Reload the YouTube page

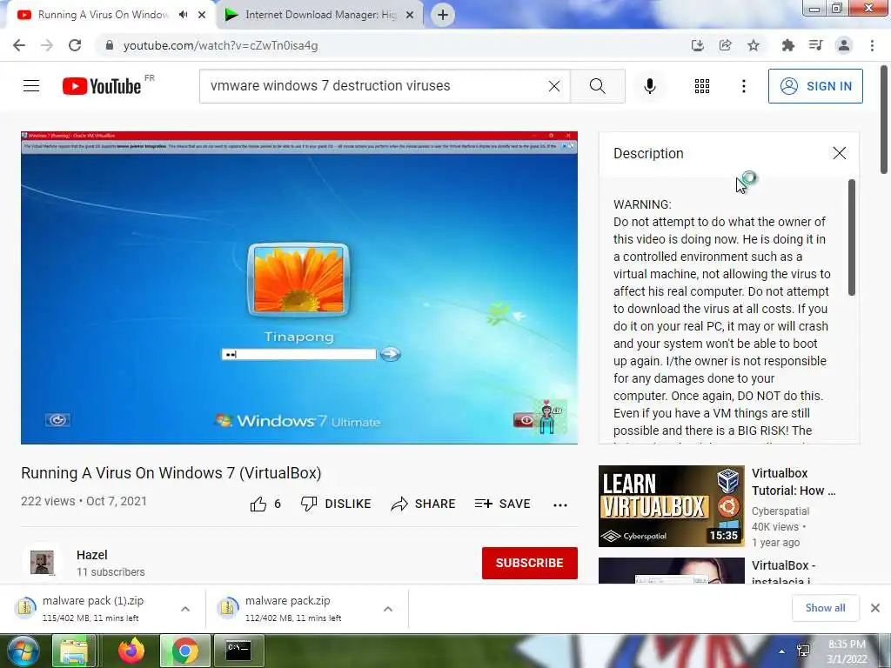pyautogui.click(x=75, y=45)
